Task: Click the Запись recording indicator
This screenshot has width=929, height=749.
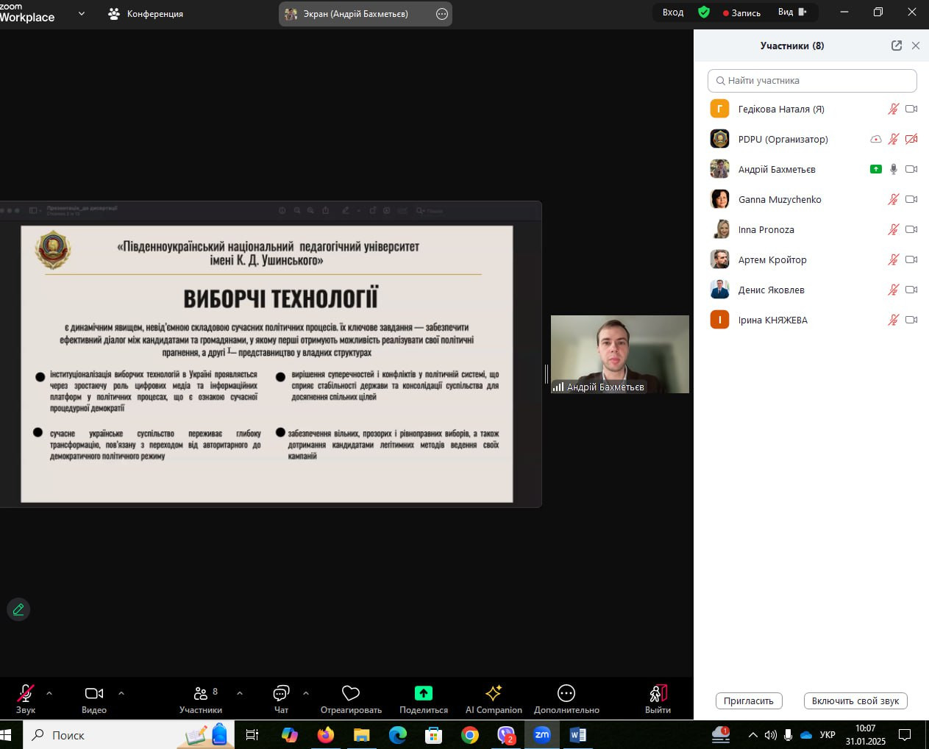Action: click(741, 12)
